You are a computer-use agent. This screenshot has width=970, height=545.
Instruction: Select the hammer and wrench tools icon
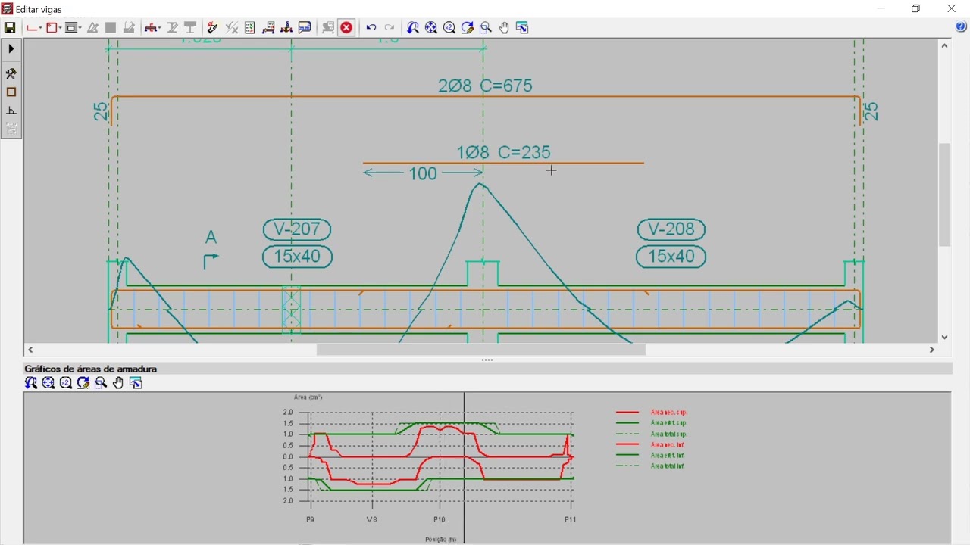pos(11,74)
